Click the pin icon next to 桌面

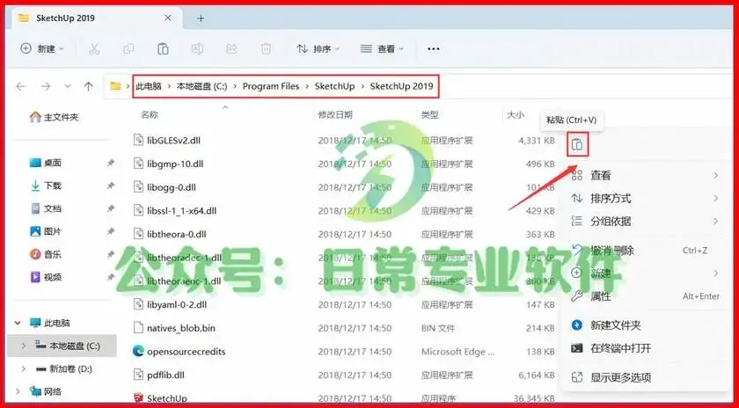110,163
